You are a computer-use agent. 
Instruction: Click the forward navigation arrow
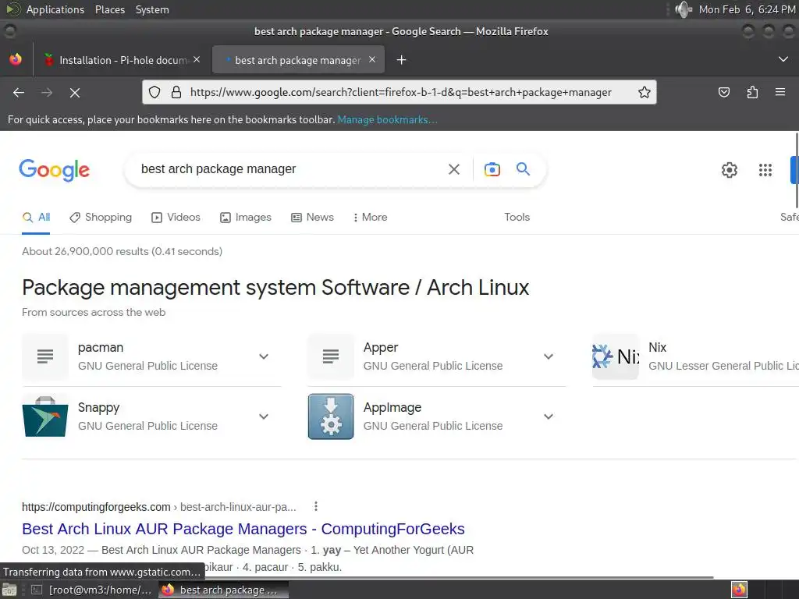pyautogui.click(x=47, y=93)
